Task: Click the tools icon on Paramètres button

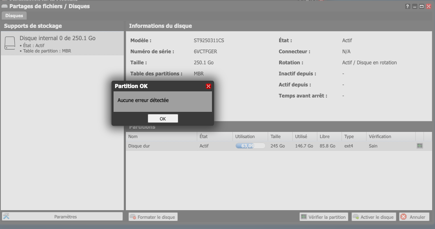Action: pyautogui.click(x=7, y=216)
